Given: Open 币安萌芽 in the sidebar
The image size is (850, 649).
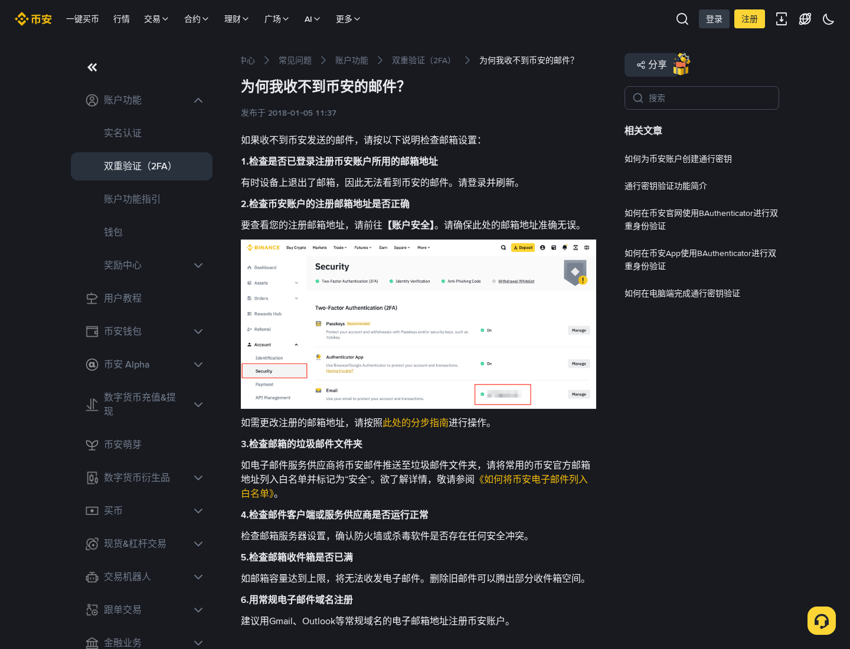Looking at the screenshot, I should tap(142, 445).
